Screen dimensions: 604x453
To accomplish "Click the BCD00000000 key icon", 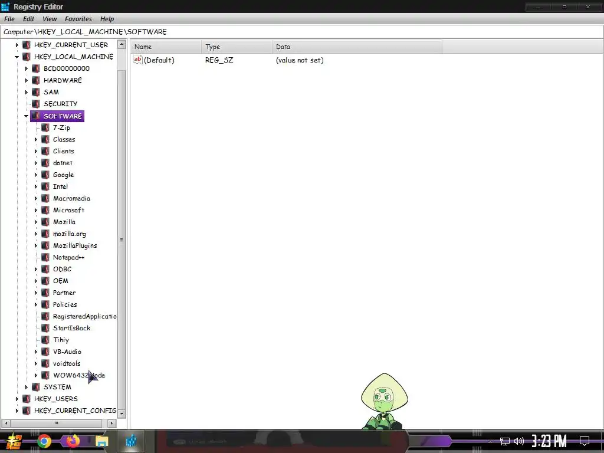I will (36, 68).
